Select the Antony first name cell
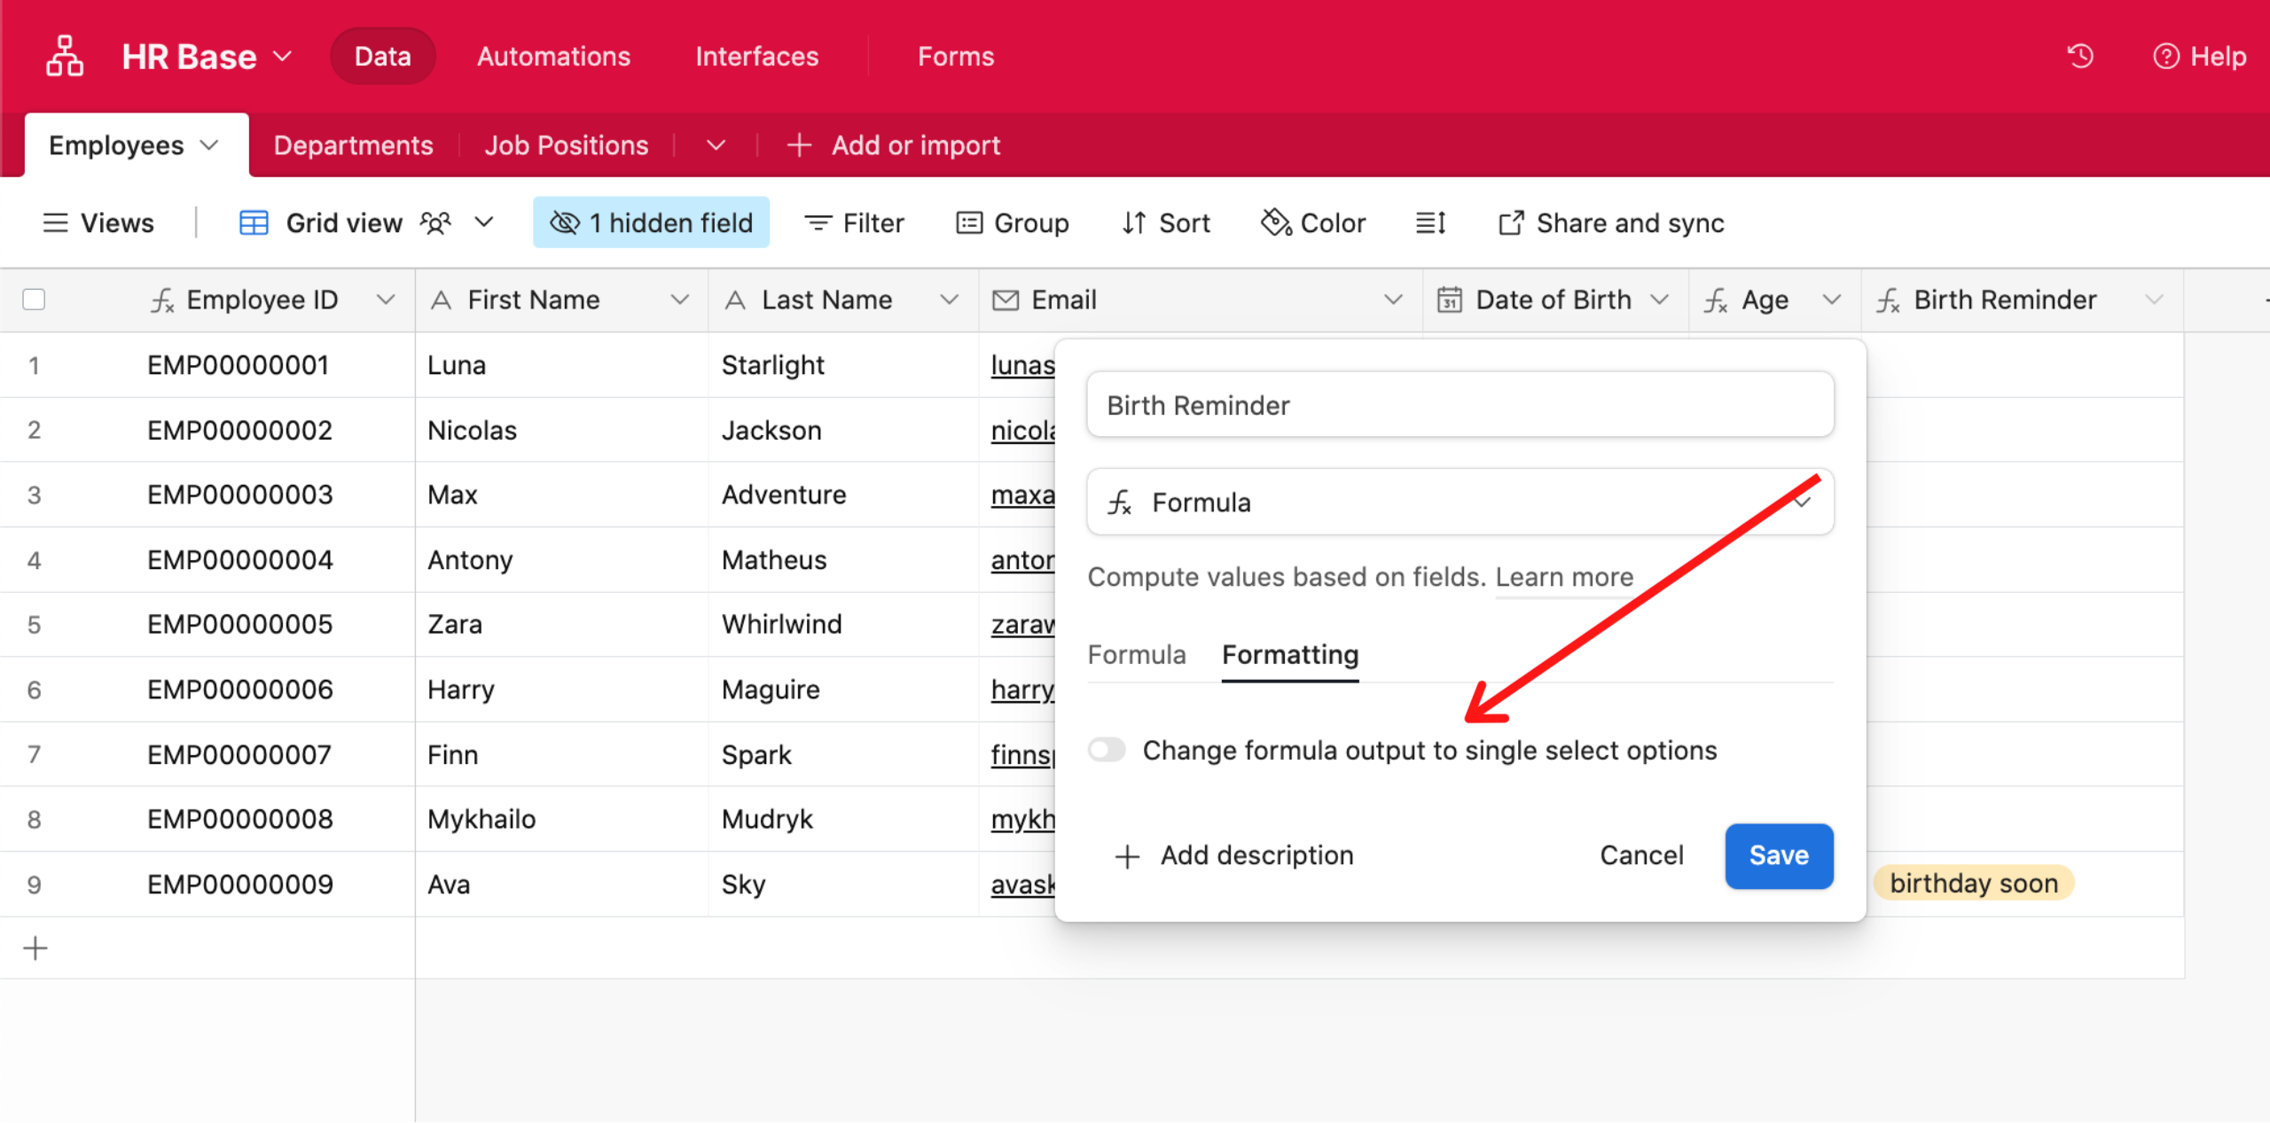This screenshot has height=1123, width=2270. tap(562, 560)
